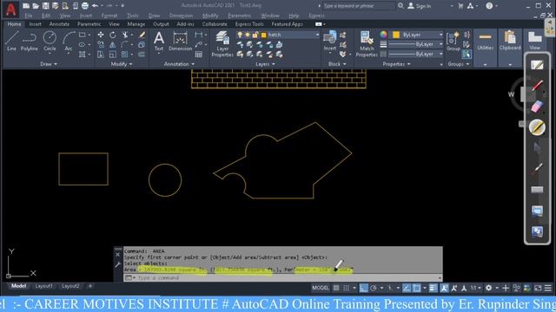Click the Erase tool icon

pos(142,35)
